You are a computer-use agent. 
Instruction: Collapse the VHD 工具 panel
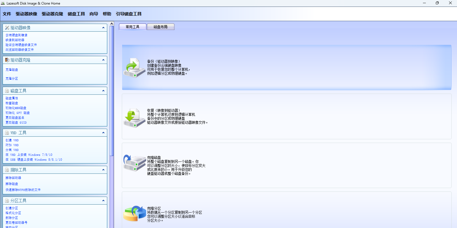103,133
